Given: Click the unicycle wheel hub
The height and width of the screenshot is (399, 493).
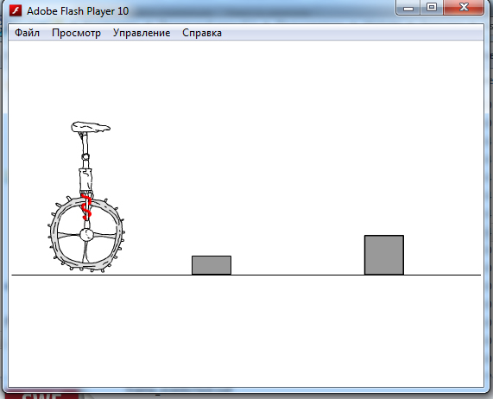Looking at the screenshot, I should 86,235.
